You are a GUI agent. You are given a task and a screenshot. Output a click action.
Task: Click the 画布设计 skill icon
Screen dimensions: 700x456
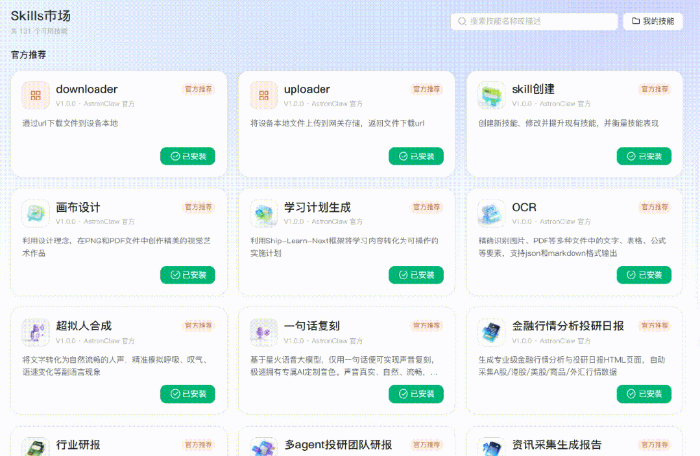pos(36,214)
